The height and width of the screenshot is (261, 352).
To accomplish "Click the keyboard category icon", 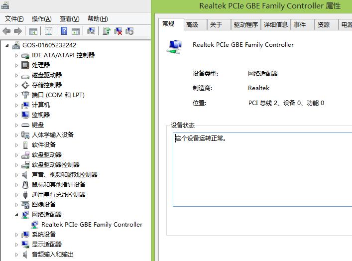I will (25, 125).
